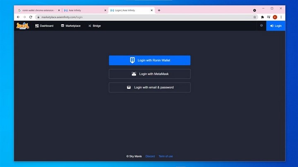Click the browser back arrow
The image size is (298, 167).
[x=18, y=17]
